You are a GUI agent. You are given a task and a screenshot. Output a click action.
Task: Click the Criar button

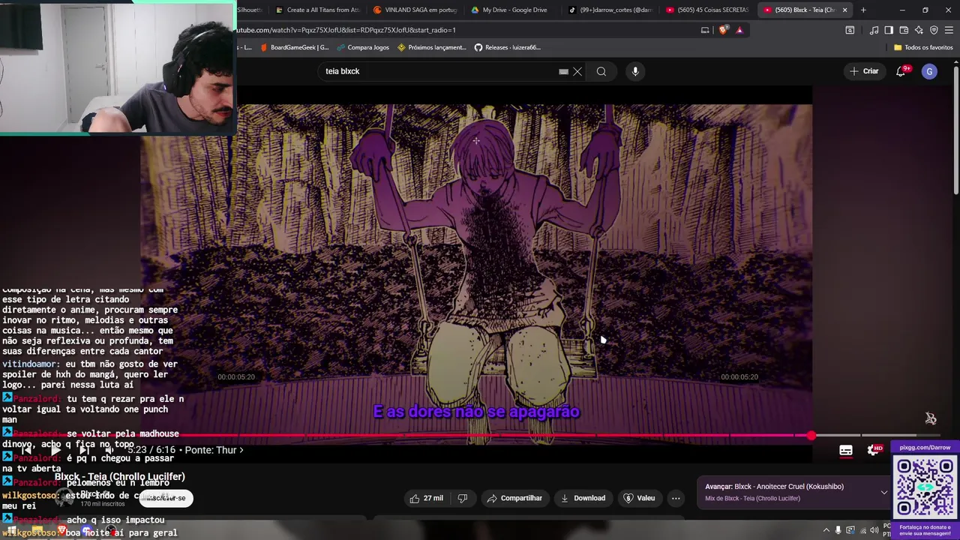point(863,71)
